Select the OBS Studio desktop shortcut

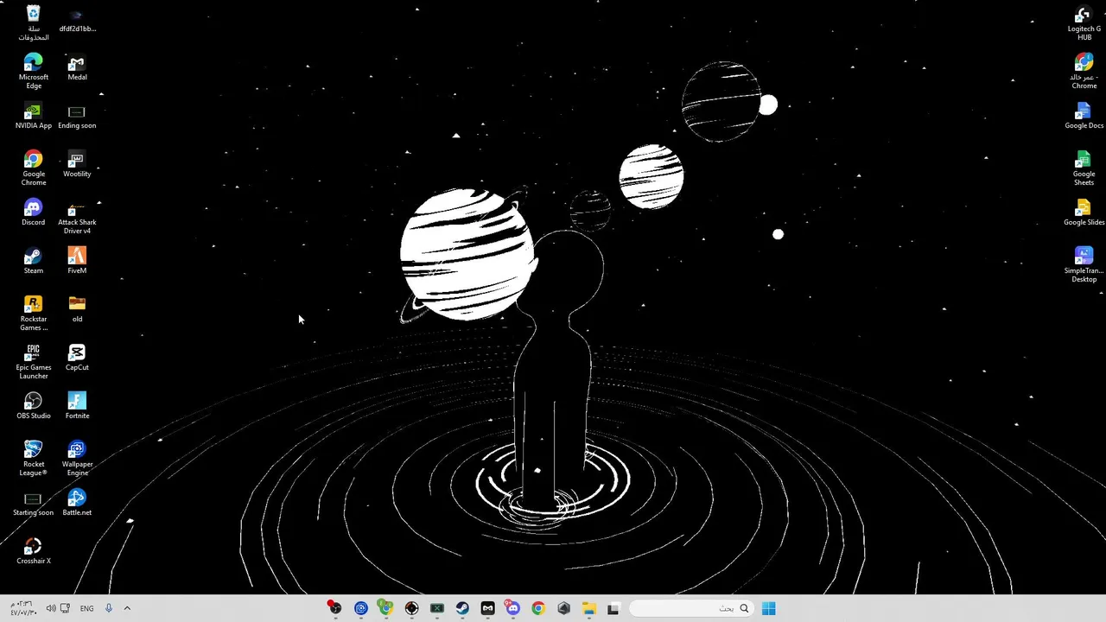click(x=33, y=406)
